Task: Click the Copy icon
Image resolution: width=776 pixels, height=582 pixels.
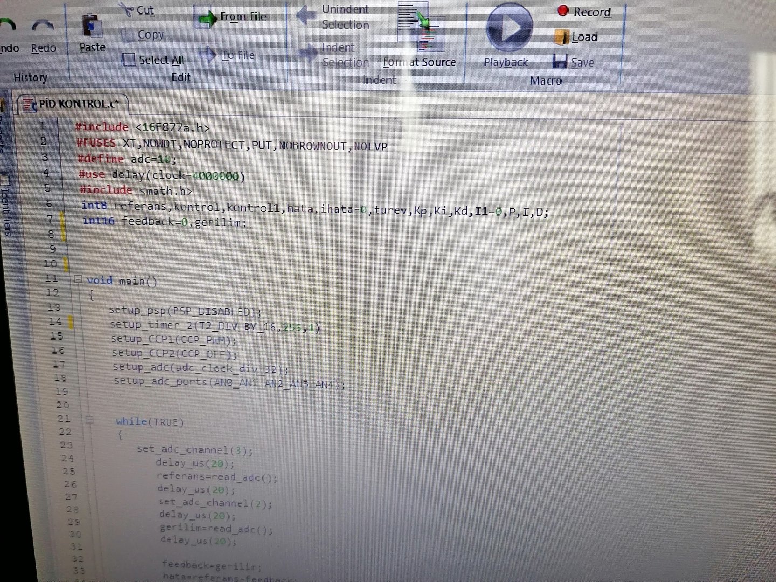Action: (x=128, y=36)
